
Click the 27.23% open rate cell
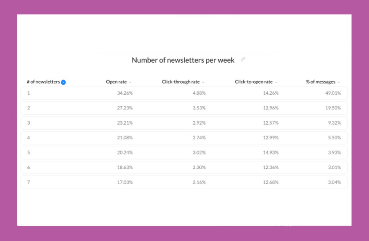point(125,108)
